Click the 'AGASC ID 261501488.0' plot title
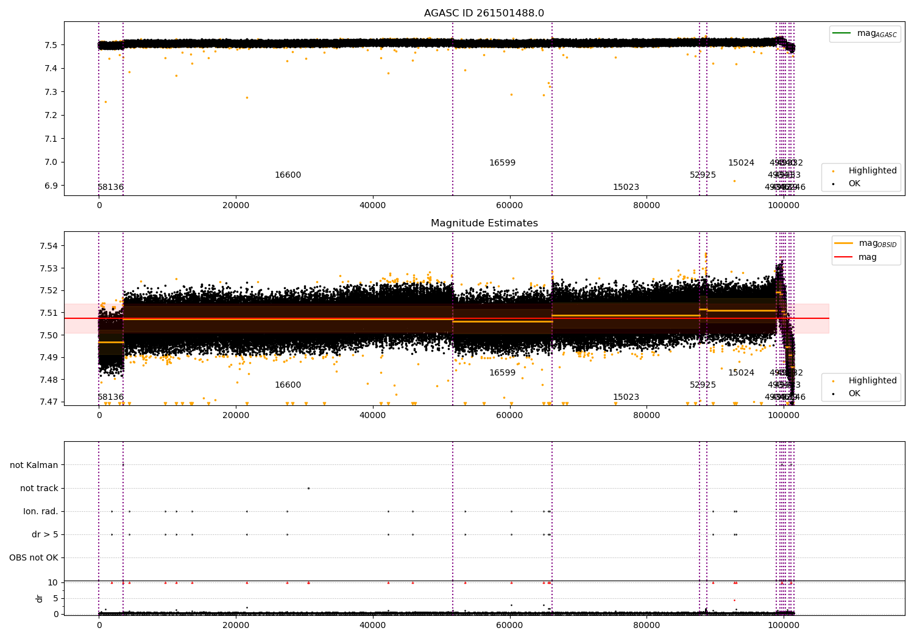Viewport: 914px width, 639px height. click(x=484, y=13)
